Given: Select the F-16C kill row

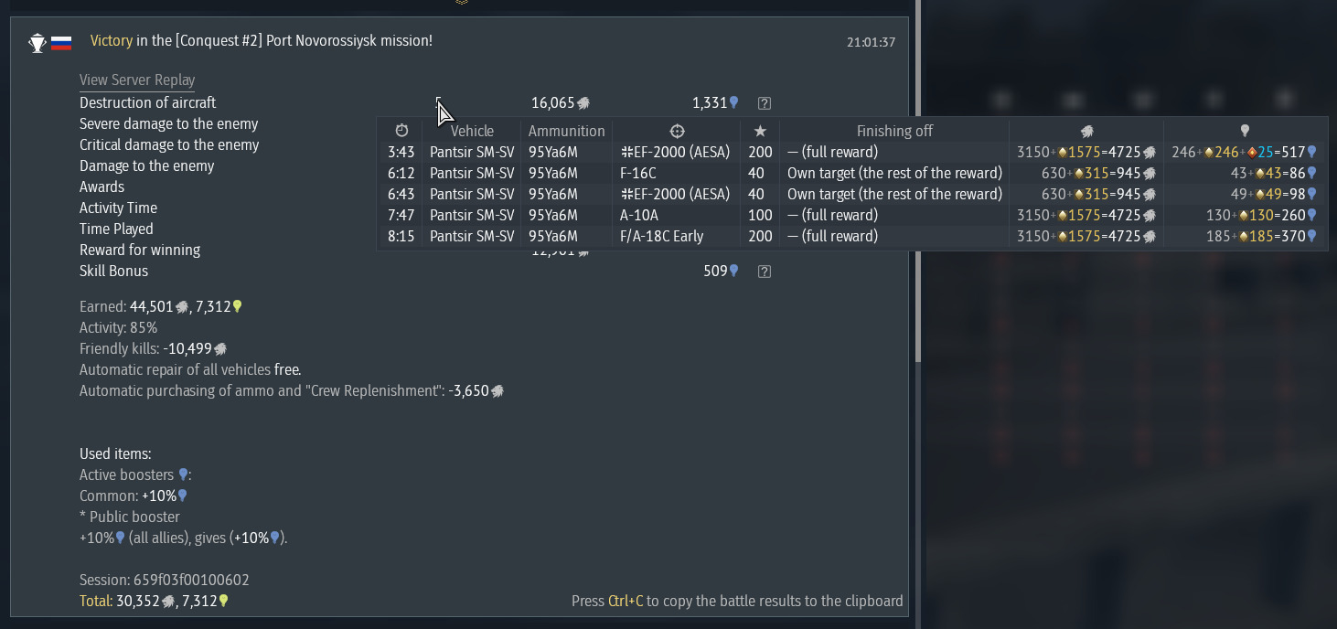Looking at the screenshot, I should pos(852,173).
